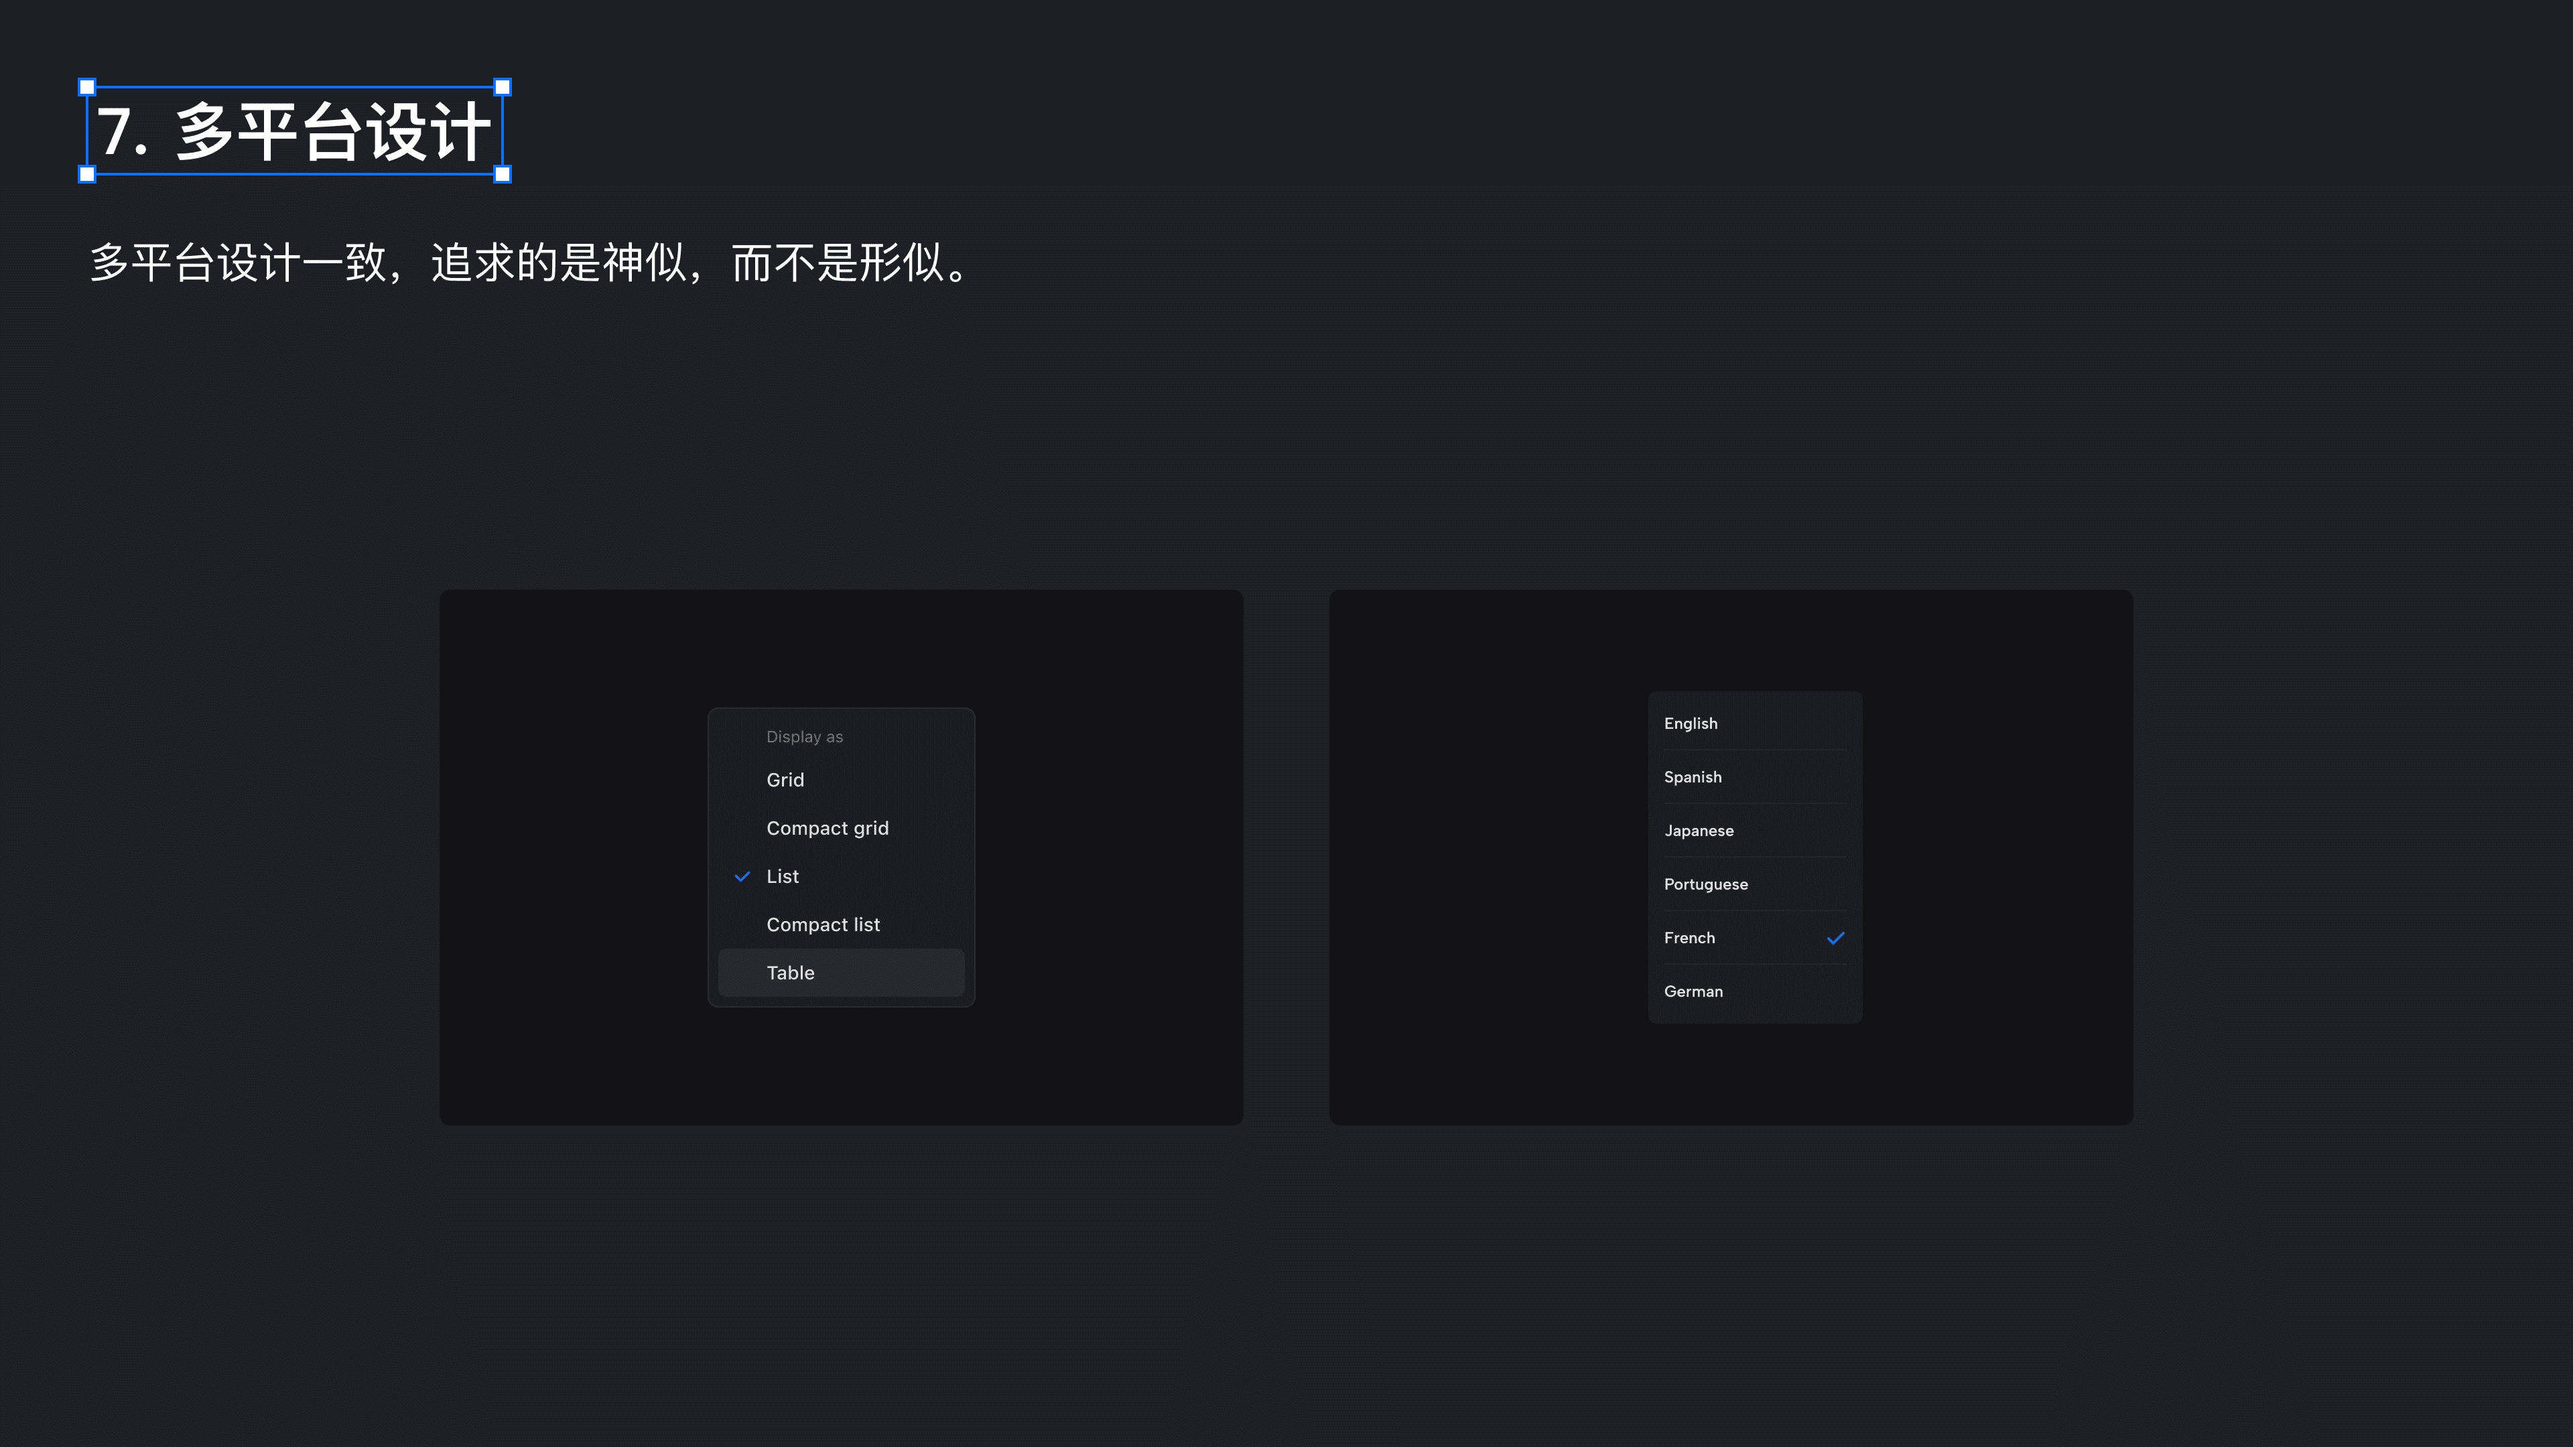Click the Display as header label
Screen dimensions: 2573x1447
[804, 737]
